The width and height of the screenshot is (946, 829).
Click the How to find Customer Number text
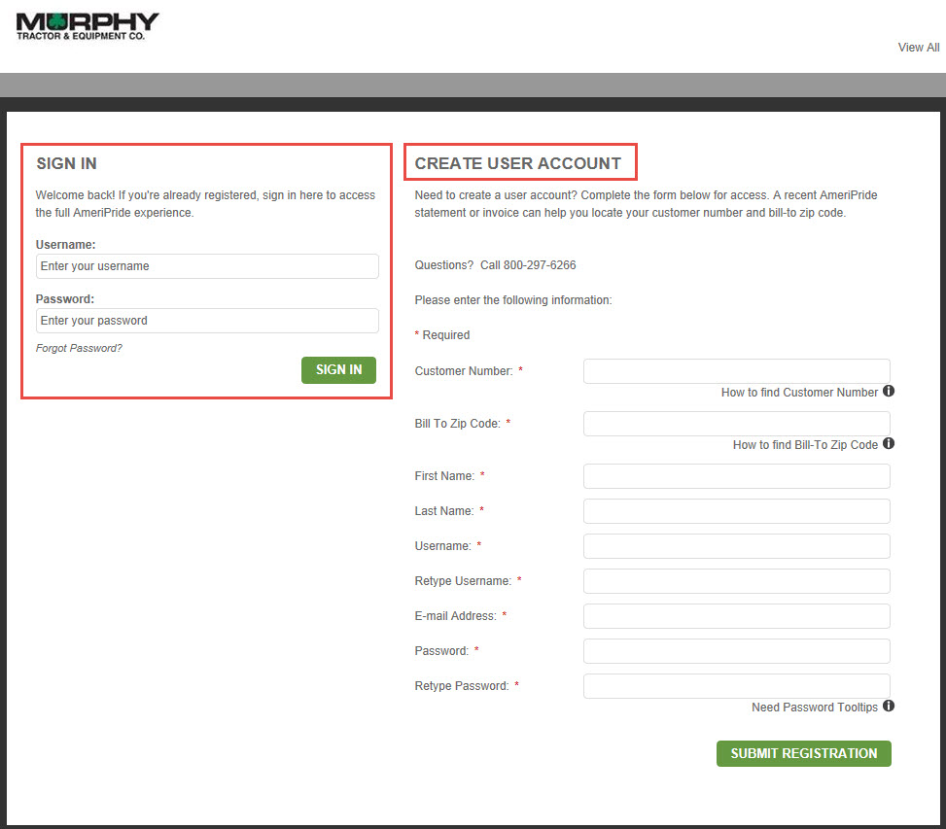click(x=799, y=393)
